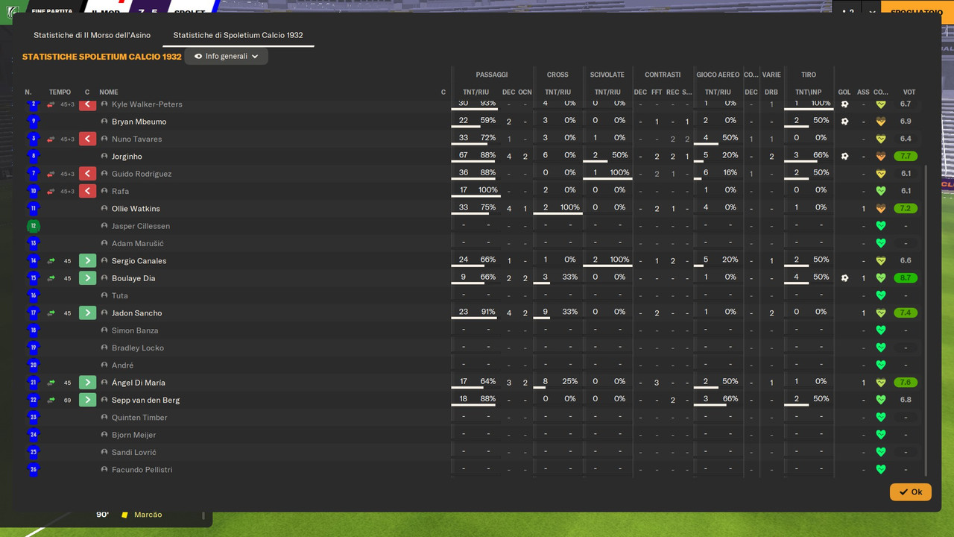954x537 pixels.
Task: Click shirt number 8 icon of Jorginho
Action: pyautogui.click(x=33, y=156)
